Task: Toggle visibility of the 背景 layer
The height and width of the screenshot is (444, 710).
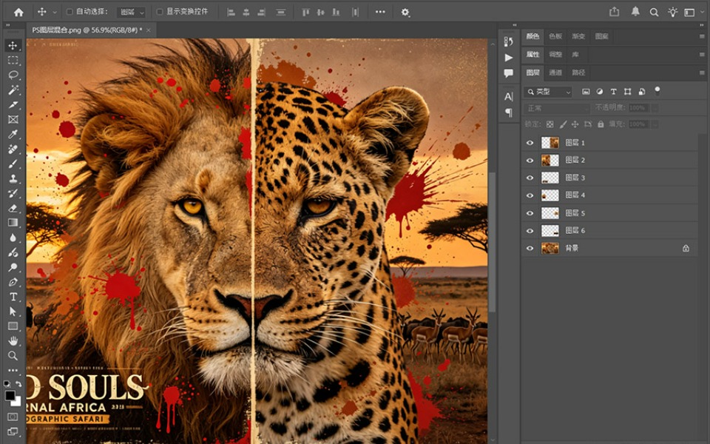Action: pyautogui.click(x=530, y=249)
